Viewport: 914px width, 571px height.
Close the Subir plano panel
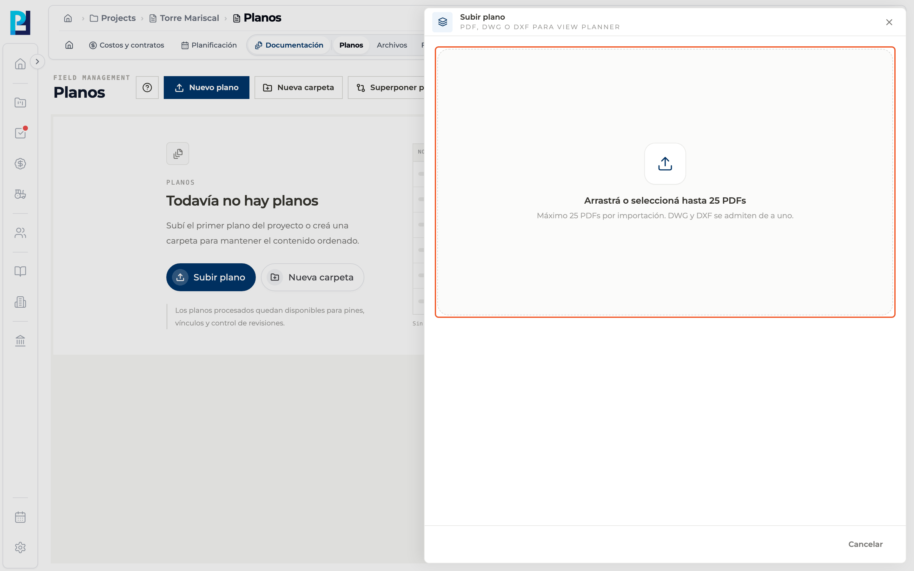(x=889, y=22)
